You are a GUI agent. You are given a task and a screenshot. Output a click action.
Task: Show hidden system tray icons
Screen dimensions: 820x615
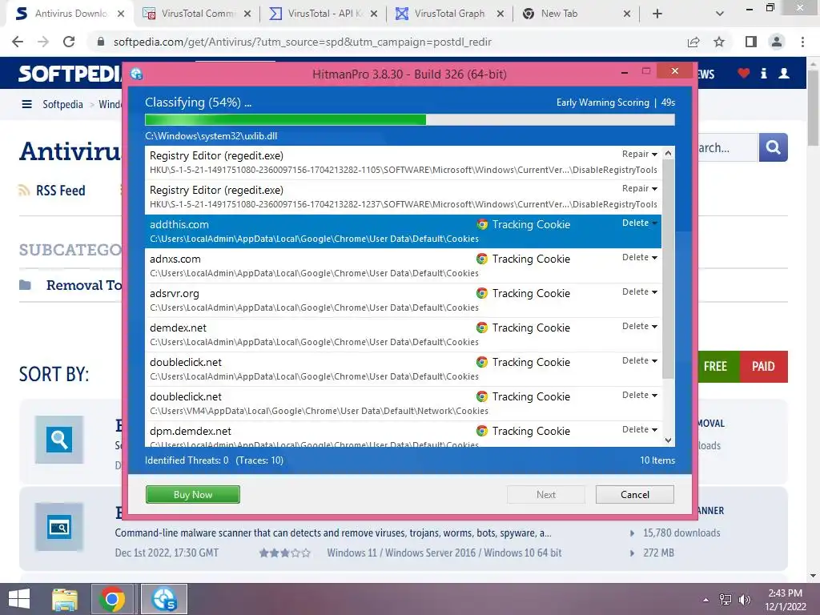click(706, 600)
